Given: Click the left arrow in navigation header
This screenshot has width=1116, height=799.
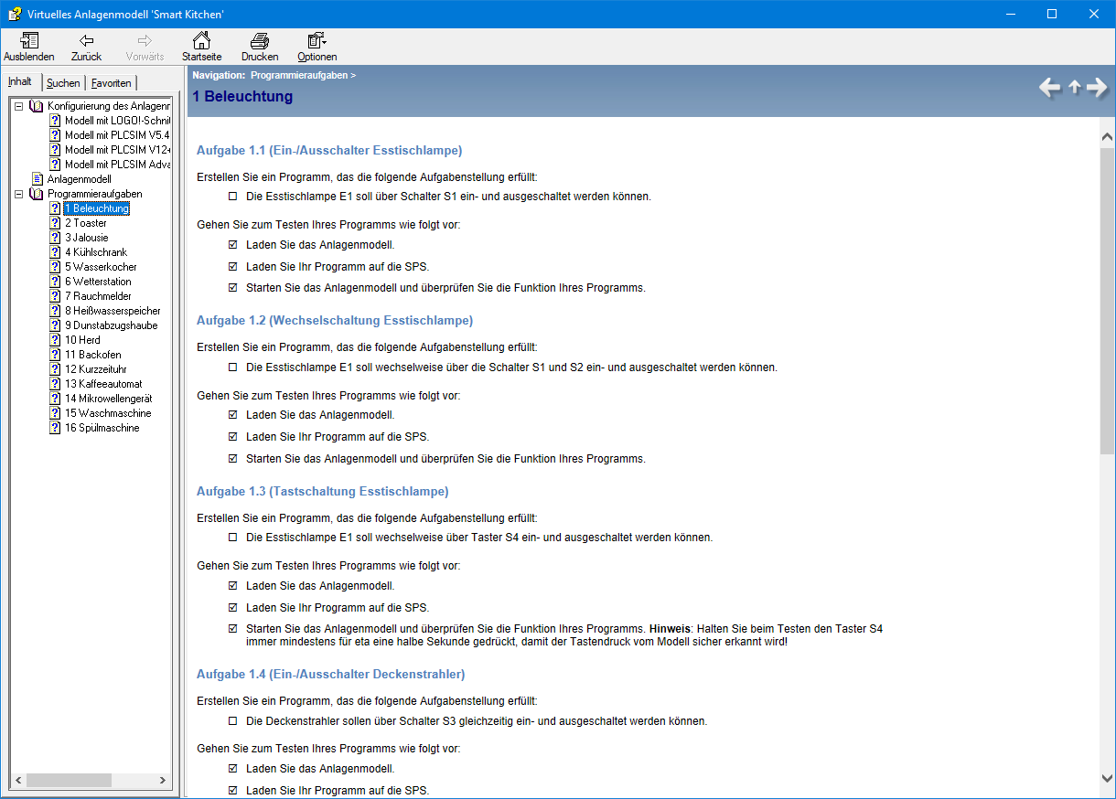Looking at the screenshot, I should (x=1049, y=88).
